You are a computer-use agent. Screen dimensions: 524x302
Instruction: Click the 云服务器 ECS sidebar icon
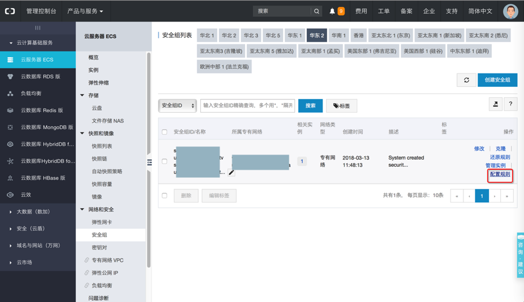click(10, 59)
